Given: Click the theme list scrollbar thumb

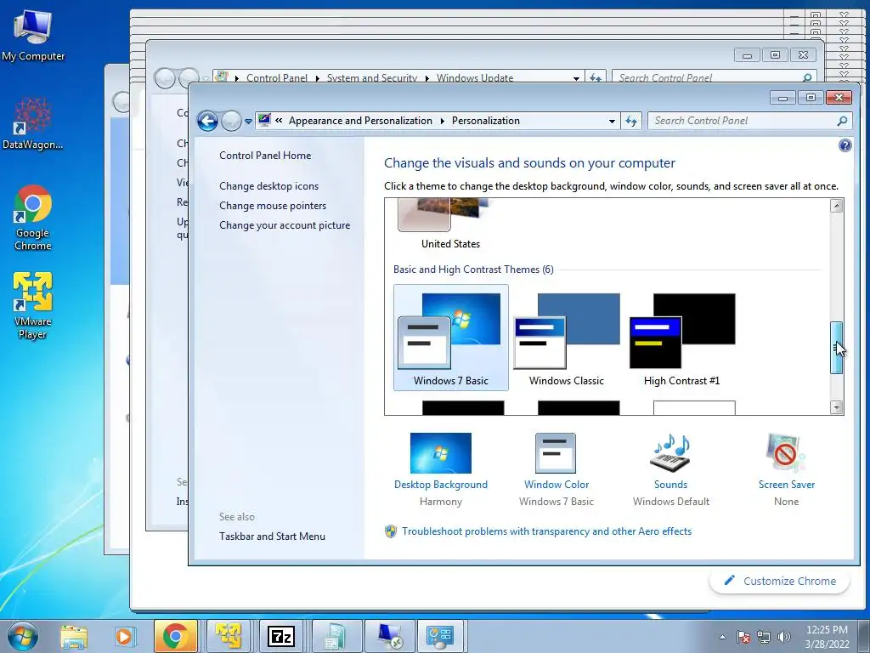Looking at the screenshot, I should coord(836,348).
